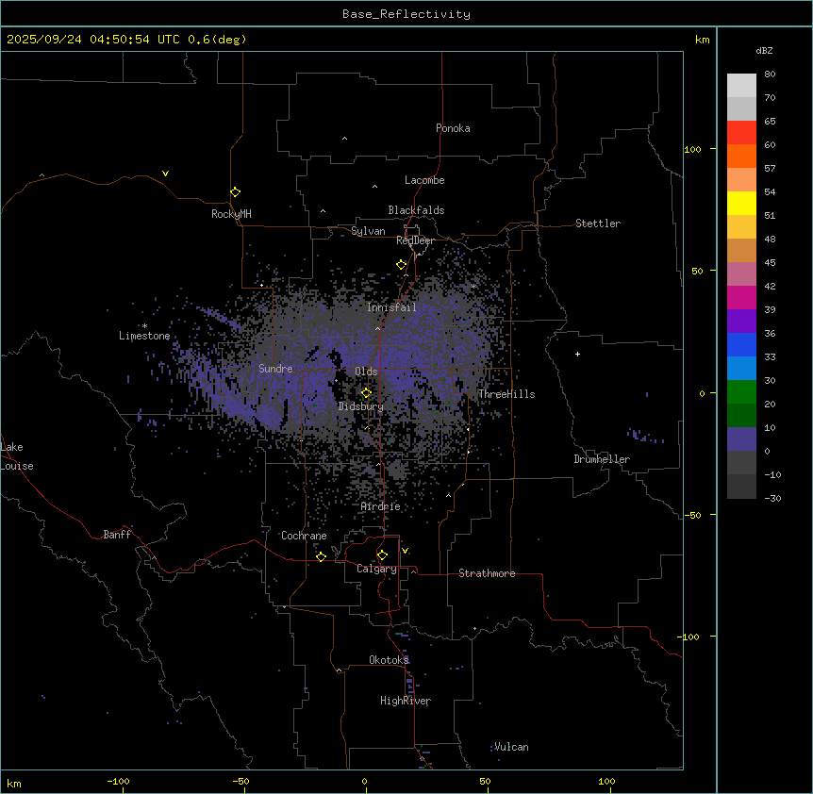Click the white asterisk marker above Limestone
Screen dimensions: 813x794
coord(144,325)
